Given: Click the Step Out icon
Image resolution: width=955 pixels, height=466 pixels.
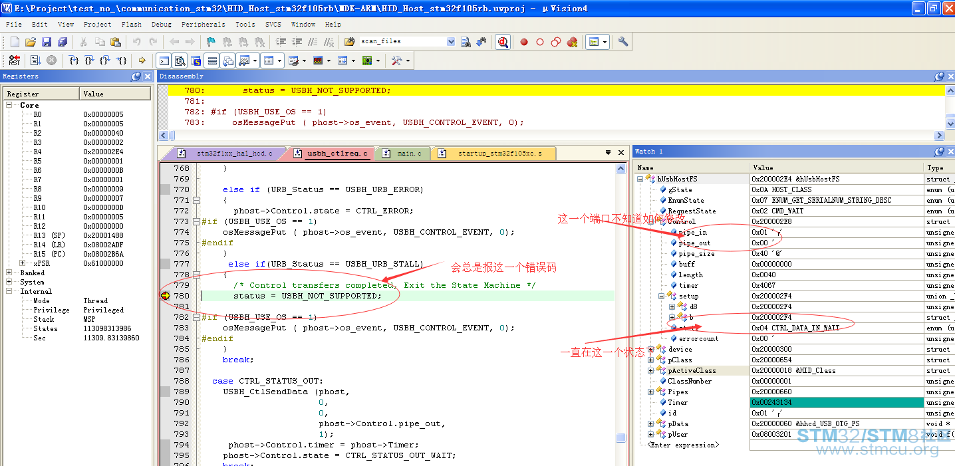Looking at the screenshot, I should click(x=106, y=60).
